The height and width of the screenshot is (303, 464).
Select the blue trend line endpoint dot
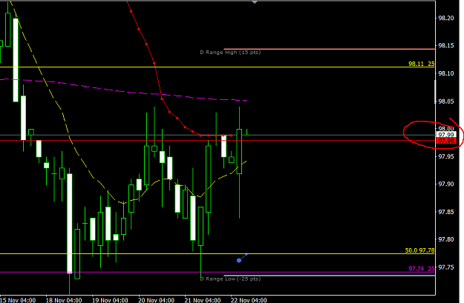point(239,260)
